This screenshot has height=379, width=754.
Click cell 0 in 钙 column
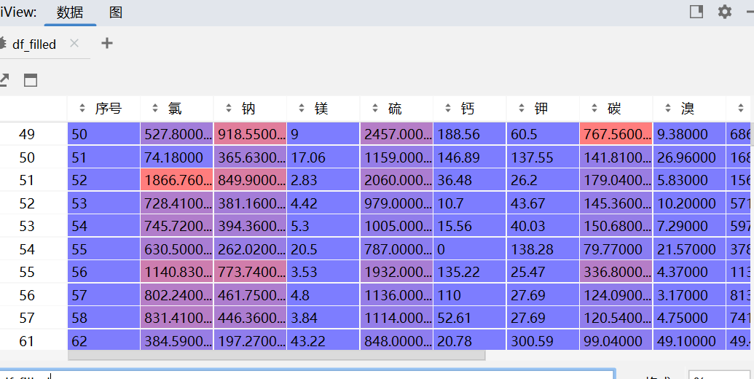[469, 249]
